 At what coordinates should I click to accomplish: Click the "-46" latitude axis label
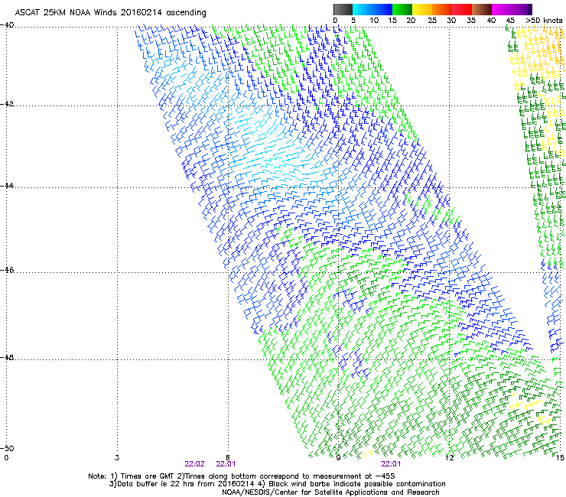coord(7,270)
